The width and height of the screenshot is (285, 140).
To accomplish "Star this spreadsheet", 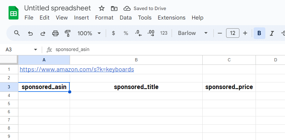I will pos(102,8).
